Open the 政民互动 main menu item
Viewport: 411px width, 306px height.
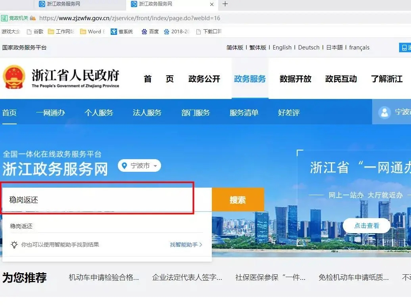tap(341, 79)
